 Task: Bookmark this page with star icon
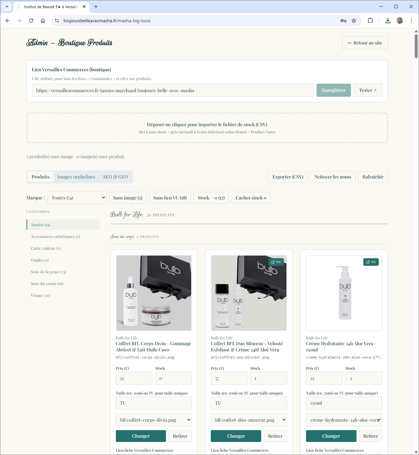(354, 21)
